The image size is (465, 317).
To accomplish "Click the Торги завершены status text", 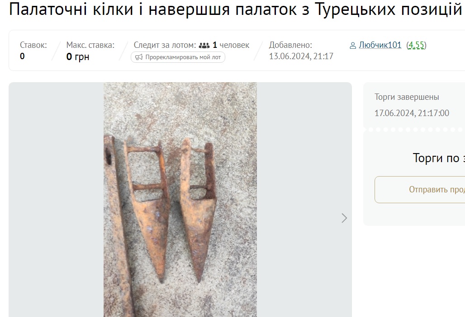I will tap(407, 97).
